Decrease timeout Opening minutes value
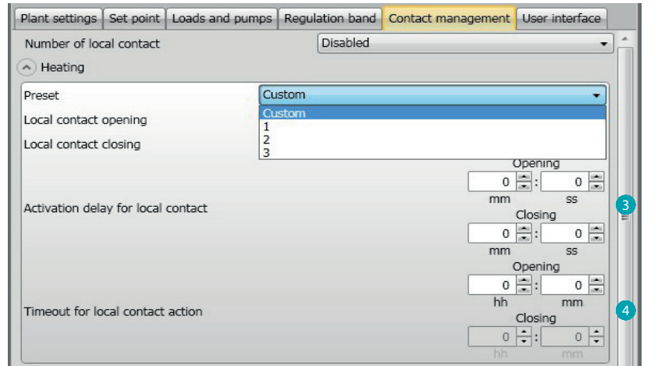Image resolution: width=658 pixels, height=366 pixels. click(596, 290)
